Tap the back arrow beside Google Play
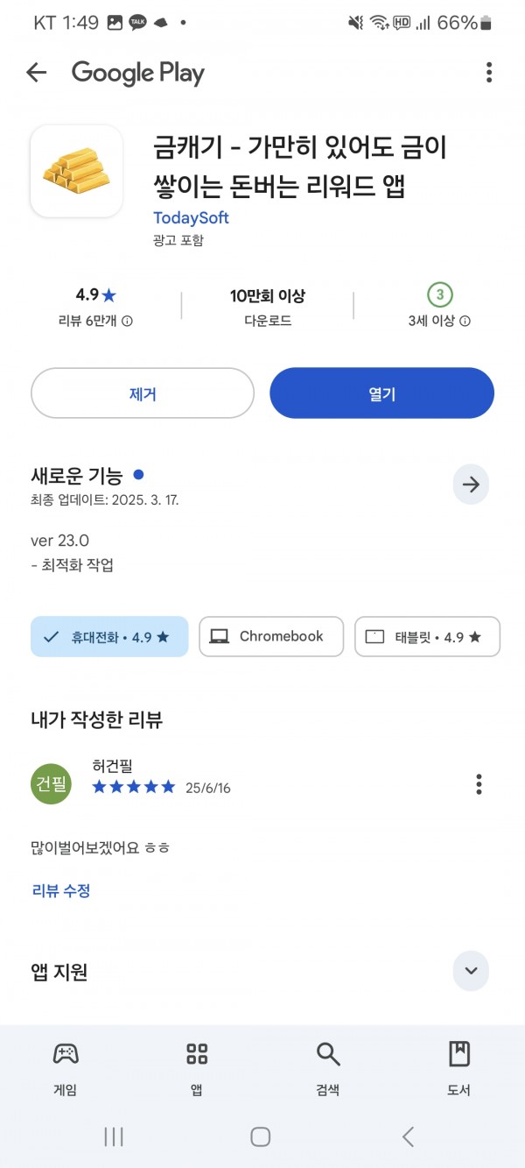525x1168 pixels. [x=36, y=73]
